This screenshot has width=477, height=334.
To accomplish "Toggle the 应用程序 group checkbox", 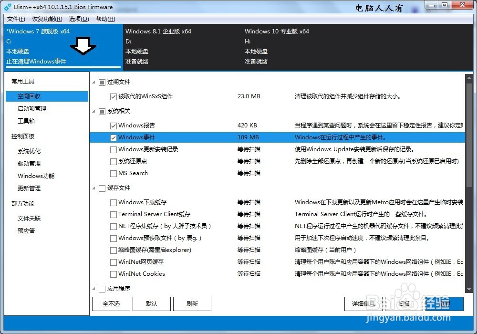I will [102, 289].
